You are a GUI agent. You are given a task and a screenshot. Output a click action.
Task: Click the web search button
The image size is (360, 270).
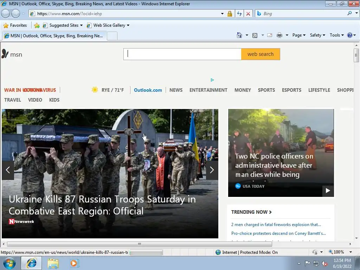click(x=261, y=54)
